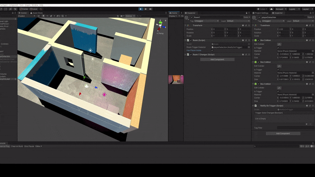Collapse the Room1 Transform component

coord(185,26)
